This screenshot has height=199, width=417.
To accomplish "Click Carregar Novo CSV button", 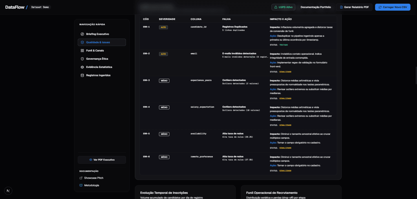I will pos(393,7).
